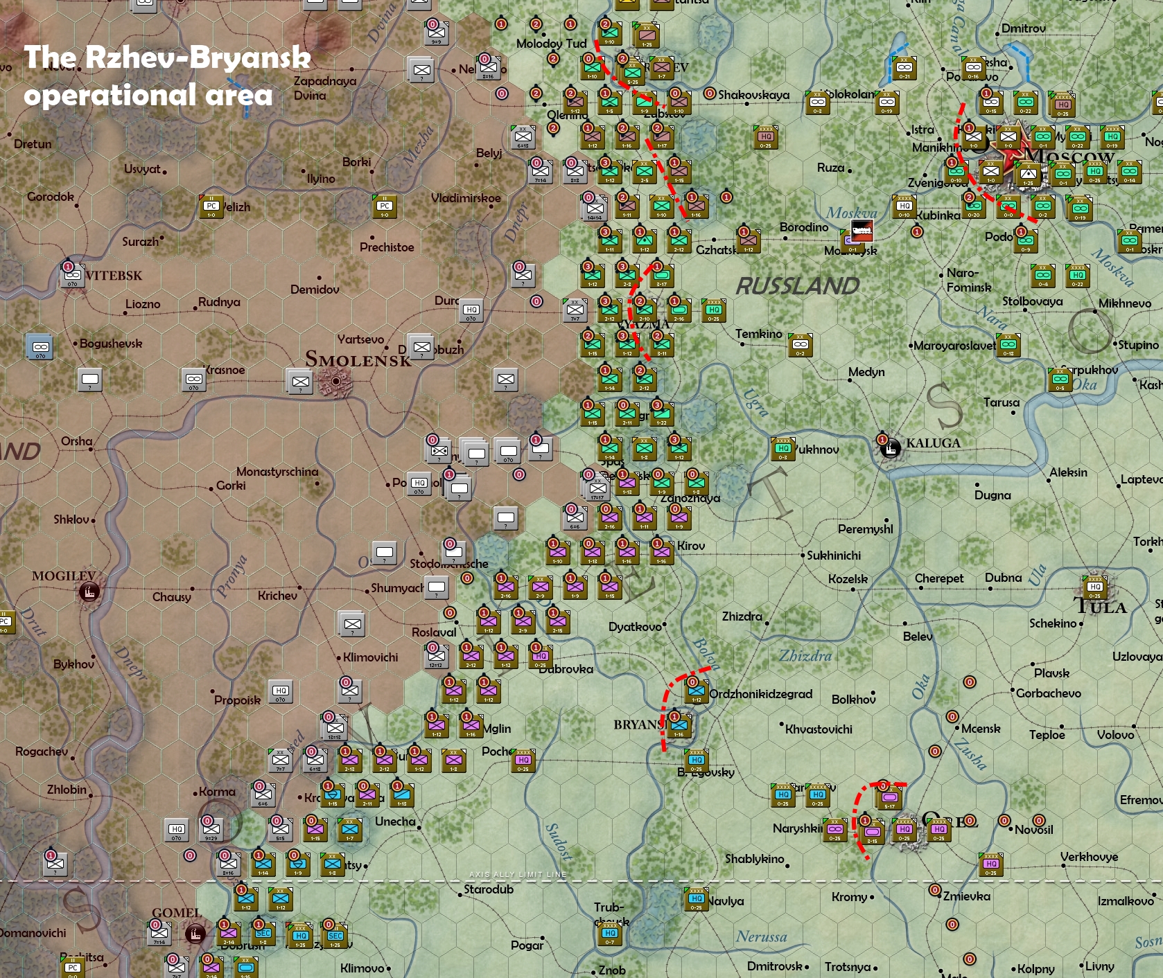This screenshot has width=1163, height=978.
Task: Click the 'AXIS ALLY LIMIT LINE' label
Action: tap(518, 875)
